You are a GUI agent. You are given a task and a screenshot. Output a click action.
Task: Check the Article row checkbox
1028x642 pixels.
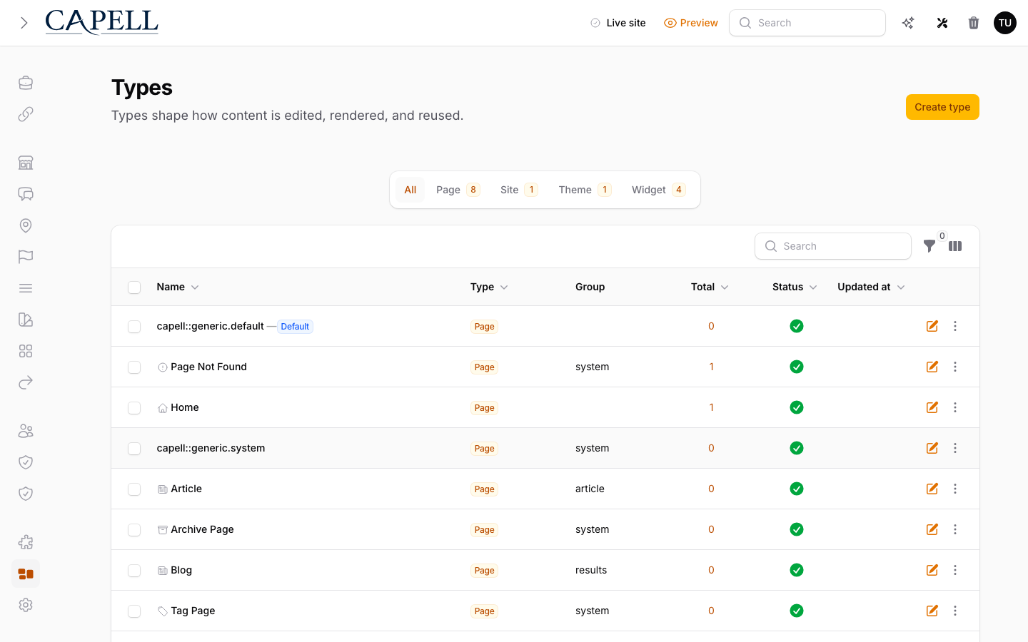134,489
